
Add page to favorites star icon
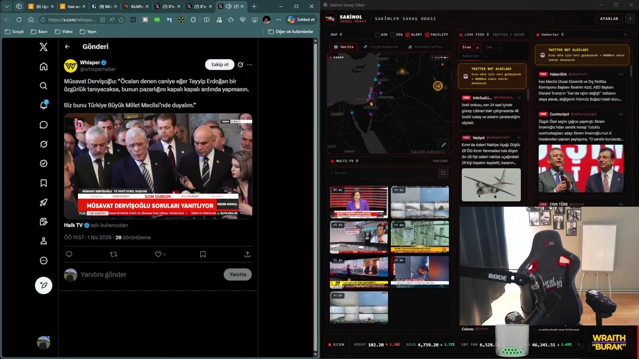tap(121, 19)
